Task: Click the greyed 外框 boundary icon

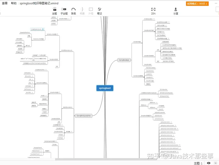Action: (91, 11)
